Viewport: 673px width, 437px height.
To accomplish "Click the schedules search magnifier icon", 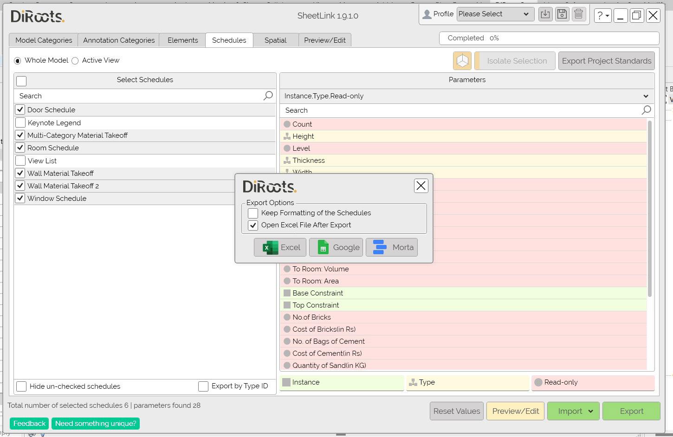I will [268, 96].
